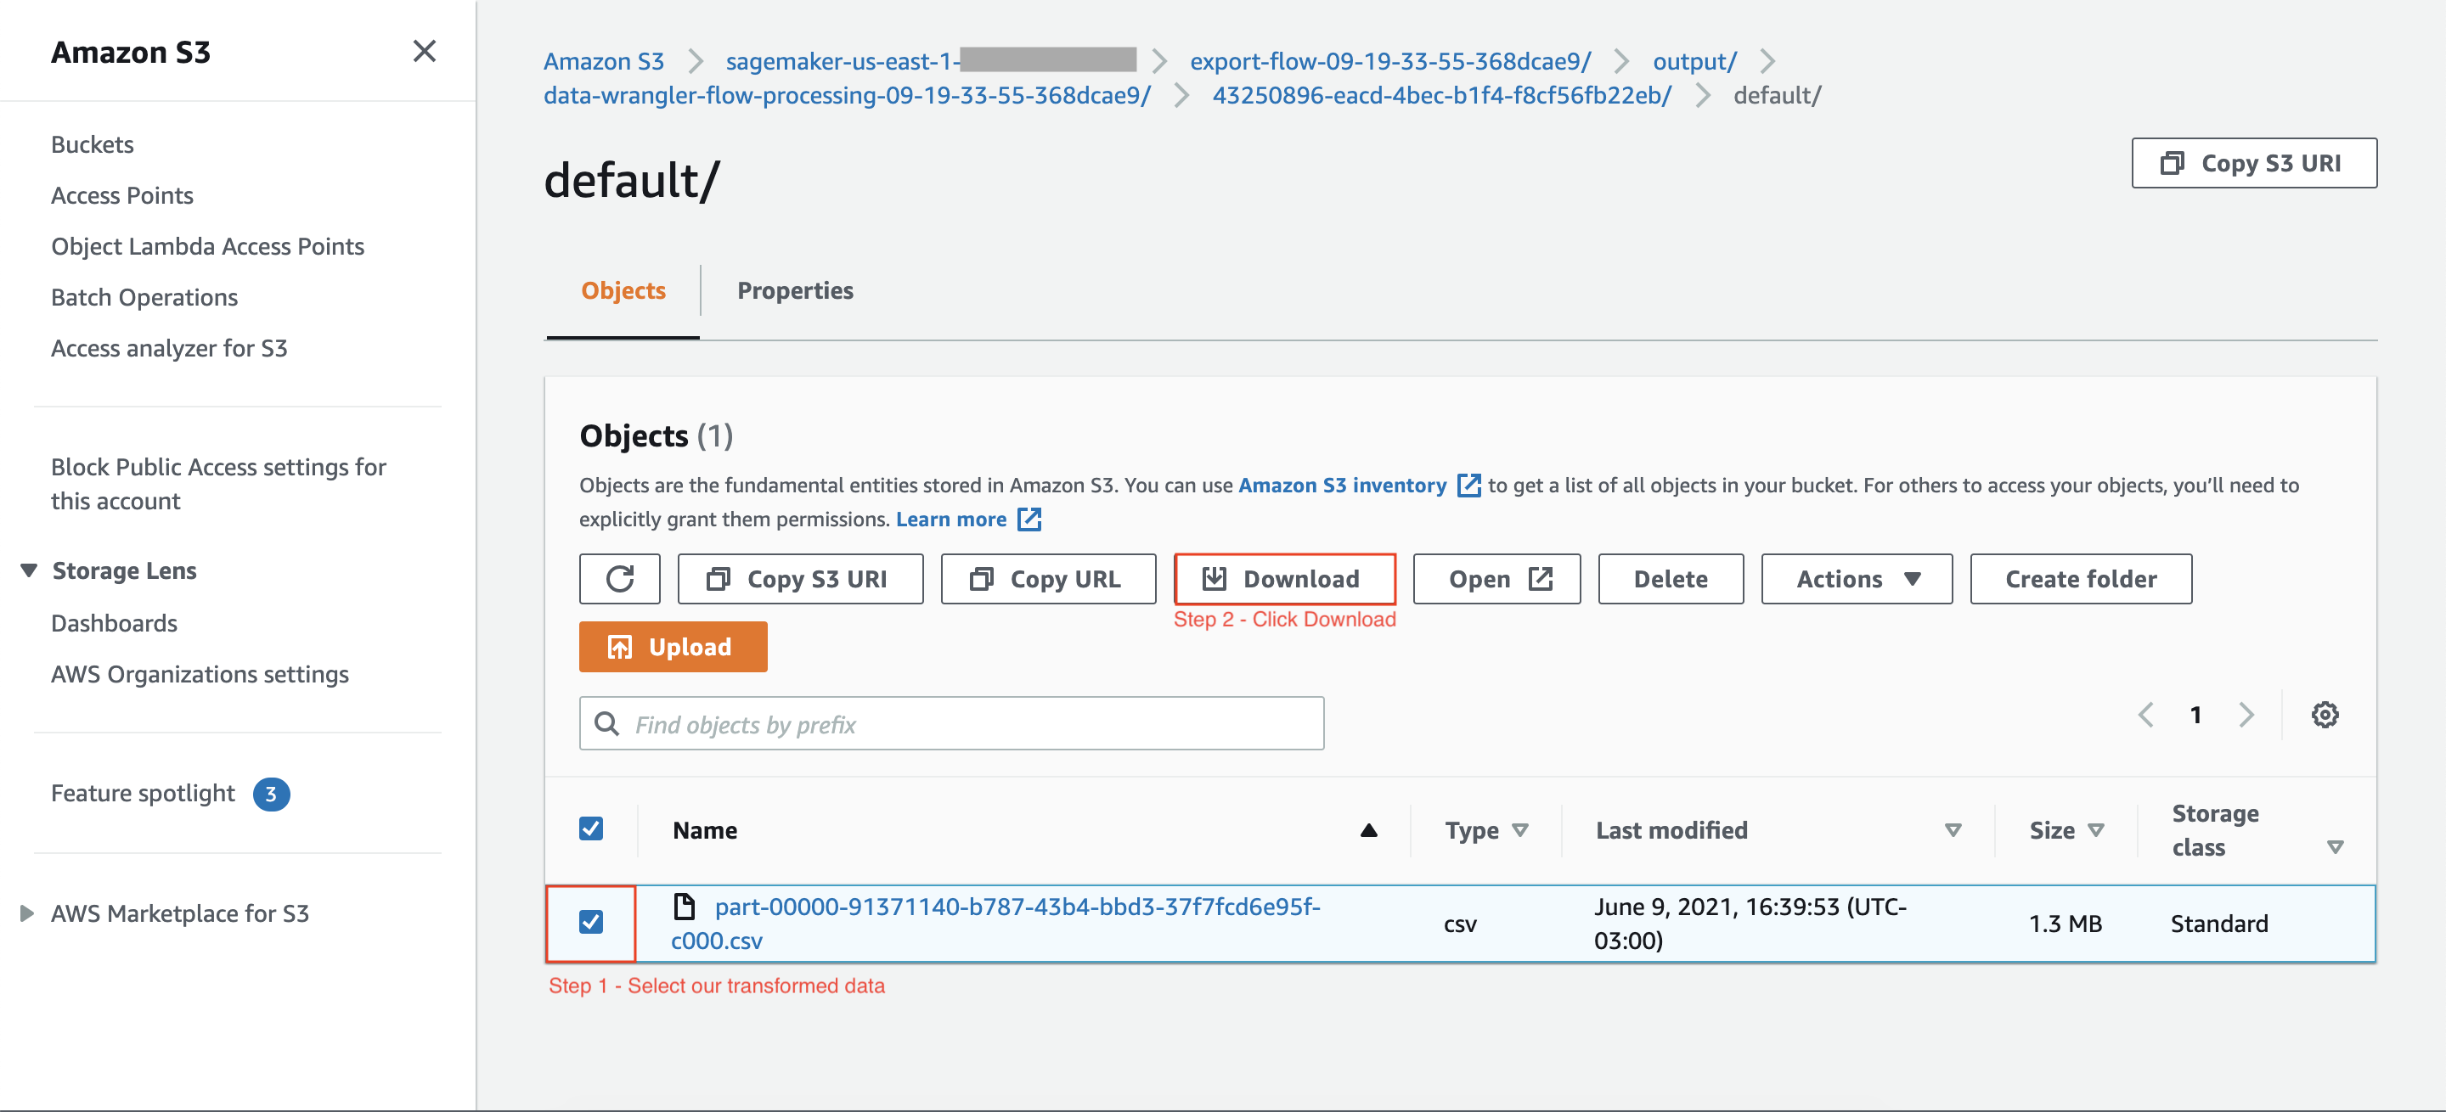The width and height of the screenshot is (2446, 1112).
Task: Sort by Storage class column arrow
Action: tap(2335, 846)
